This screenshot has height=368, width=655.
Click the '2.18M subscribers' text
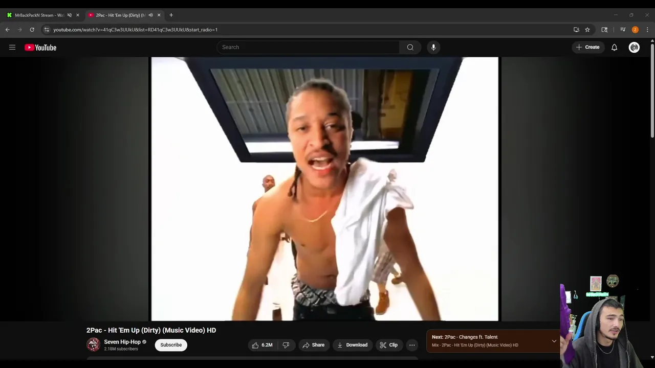point(121,349)
